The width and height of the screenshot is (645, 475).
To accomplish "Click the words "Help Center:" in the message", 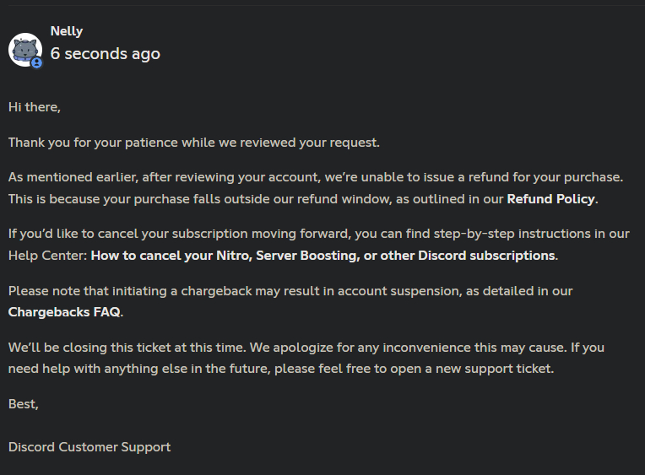I will [47, 255].
